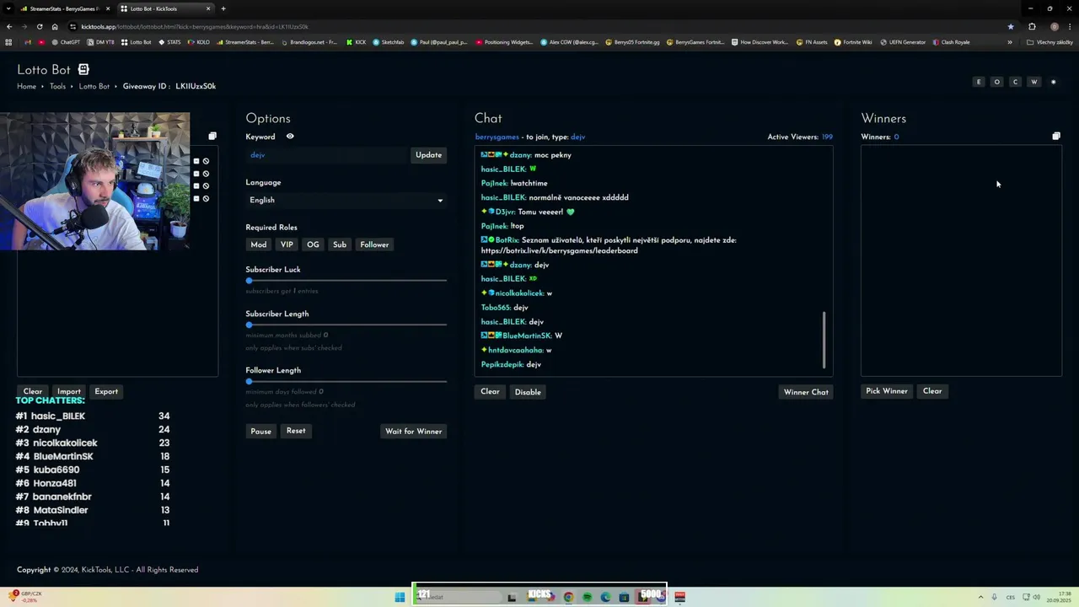Toggle keyword visibility eye icon
Image resolution: width=1079 pixels, height=607 pixels.
290,137
